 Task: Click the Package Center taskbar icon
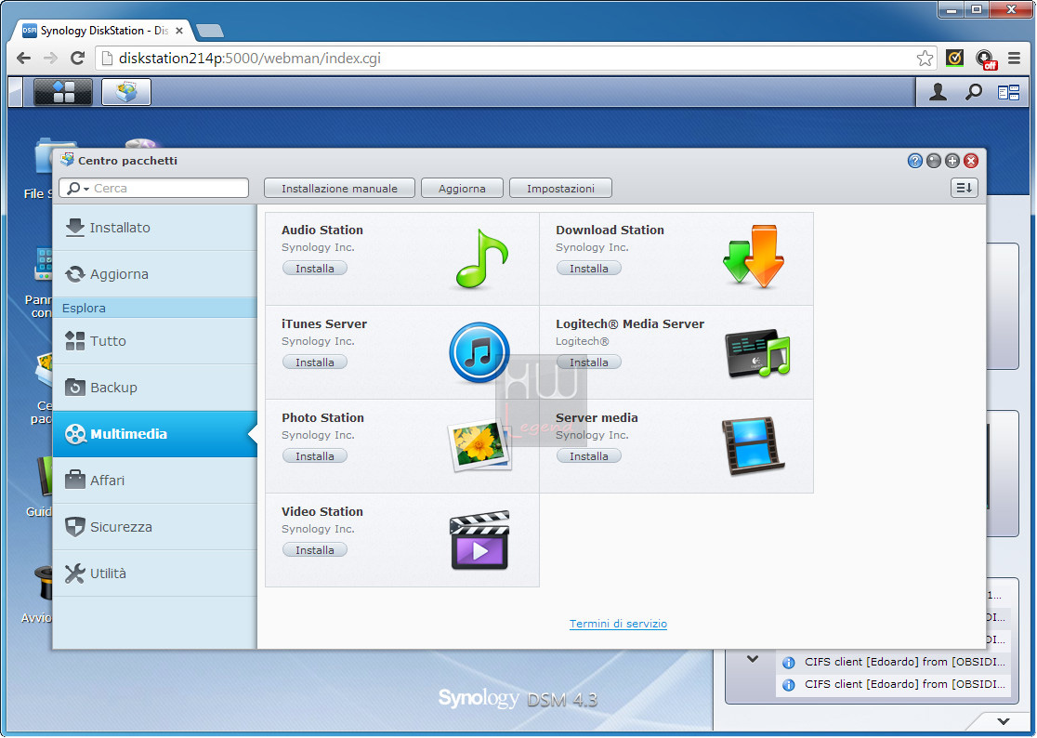(126, 92)
